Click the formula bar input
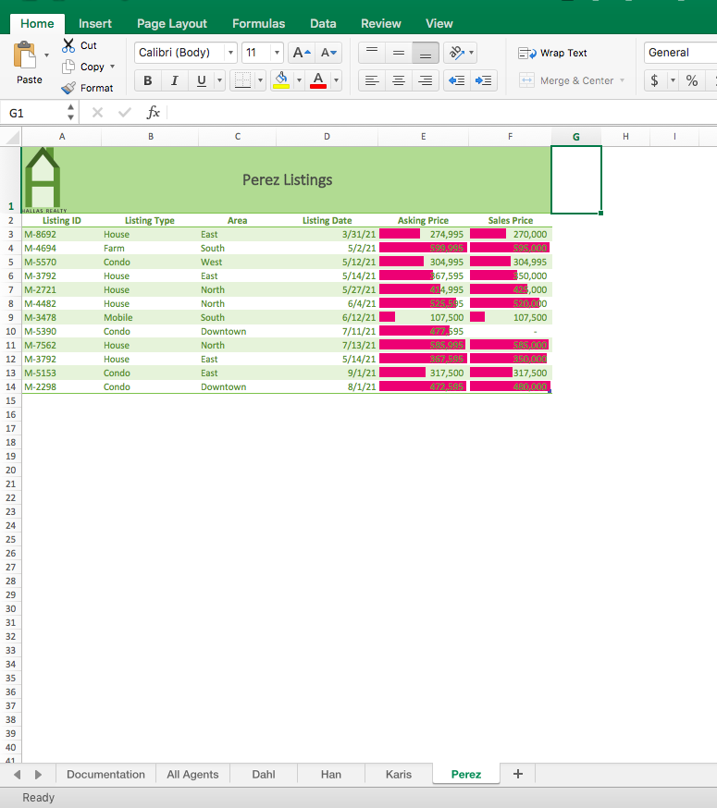This screenshot has height=808, width=717. (x=441, y=113)
